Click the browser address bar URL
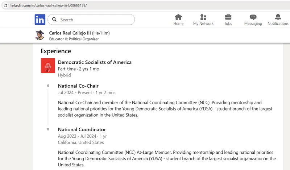Screen dimensions: 290x170 (49, 5)
